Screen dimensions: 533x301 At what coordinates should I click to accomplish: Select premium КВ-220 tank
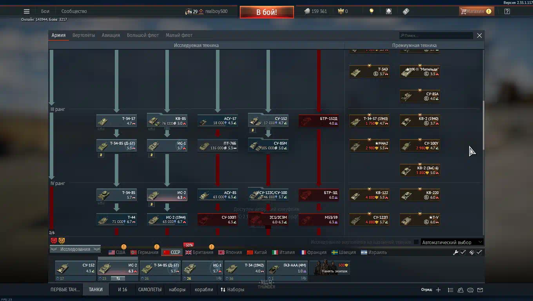coord(420,195)
